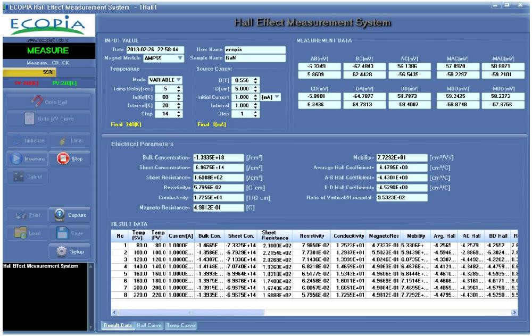This screenshot has height=336, width=532.
Task: Switch to the Hall Curve tab
Action: point(149,325)
